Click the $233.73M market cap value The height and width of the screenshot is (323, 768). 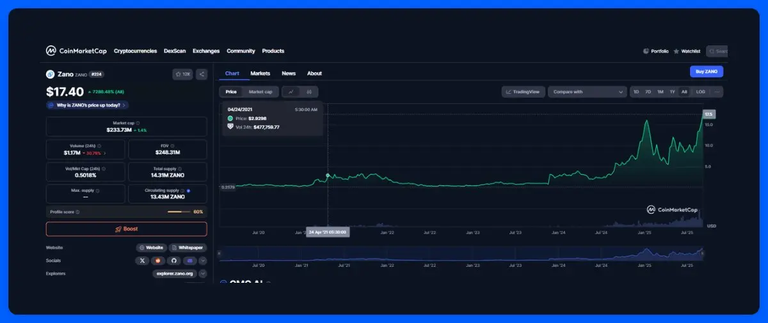(118, 130)
